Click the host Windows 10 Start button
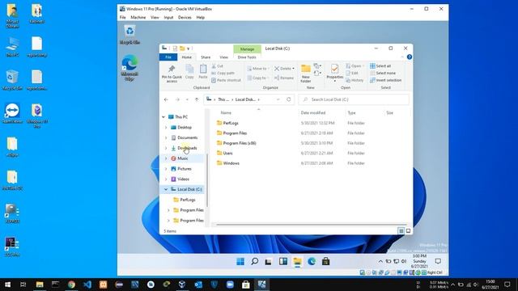Viewport: 518px width, 291px height. pos(7,285)
